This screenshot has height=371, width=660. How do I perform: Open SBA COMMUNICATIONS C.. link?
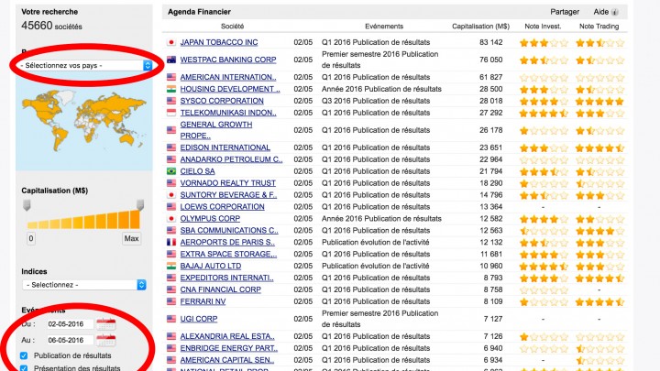[x=229, y=230]
